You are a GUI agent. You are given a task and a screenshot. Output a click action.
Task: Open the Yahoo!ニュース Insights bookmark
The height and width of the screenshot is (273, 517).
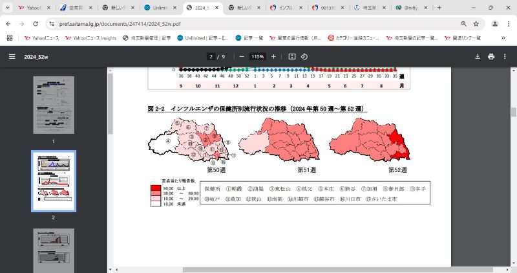(90, 38)
